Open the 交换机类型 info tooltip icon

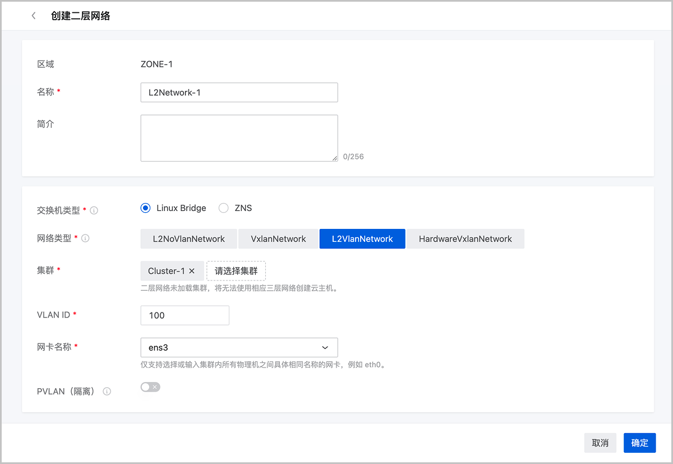coord(94,210)
